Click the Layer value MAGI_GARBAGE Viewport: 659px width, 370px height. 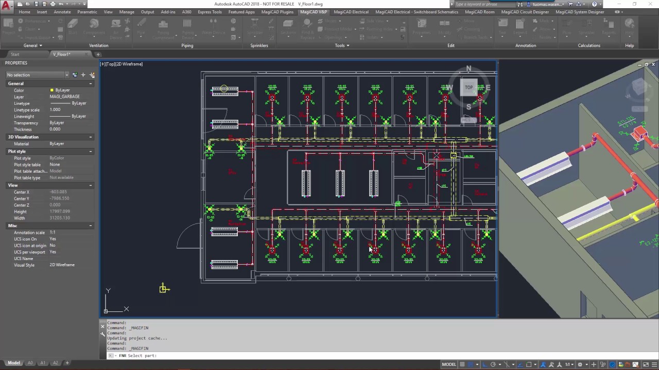pyautogui.click(x=65, y=97)
